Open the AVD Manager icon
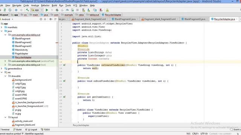241x135 pixels. pos(84,10)
